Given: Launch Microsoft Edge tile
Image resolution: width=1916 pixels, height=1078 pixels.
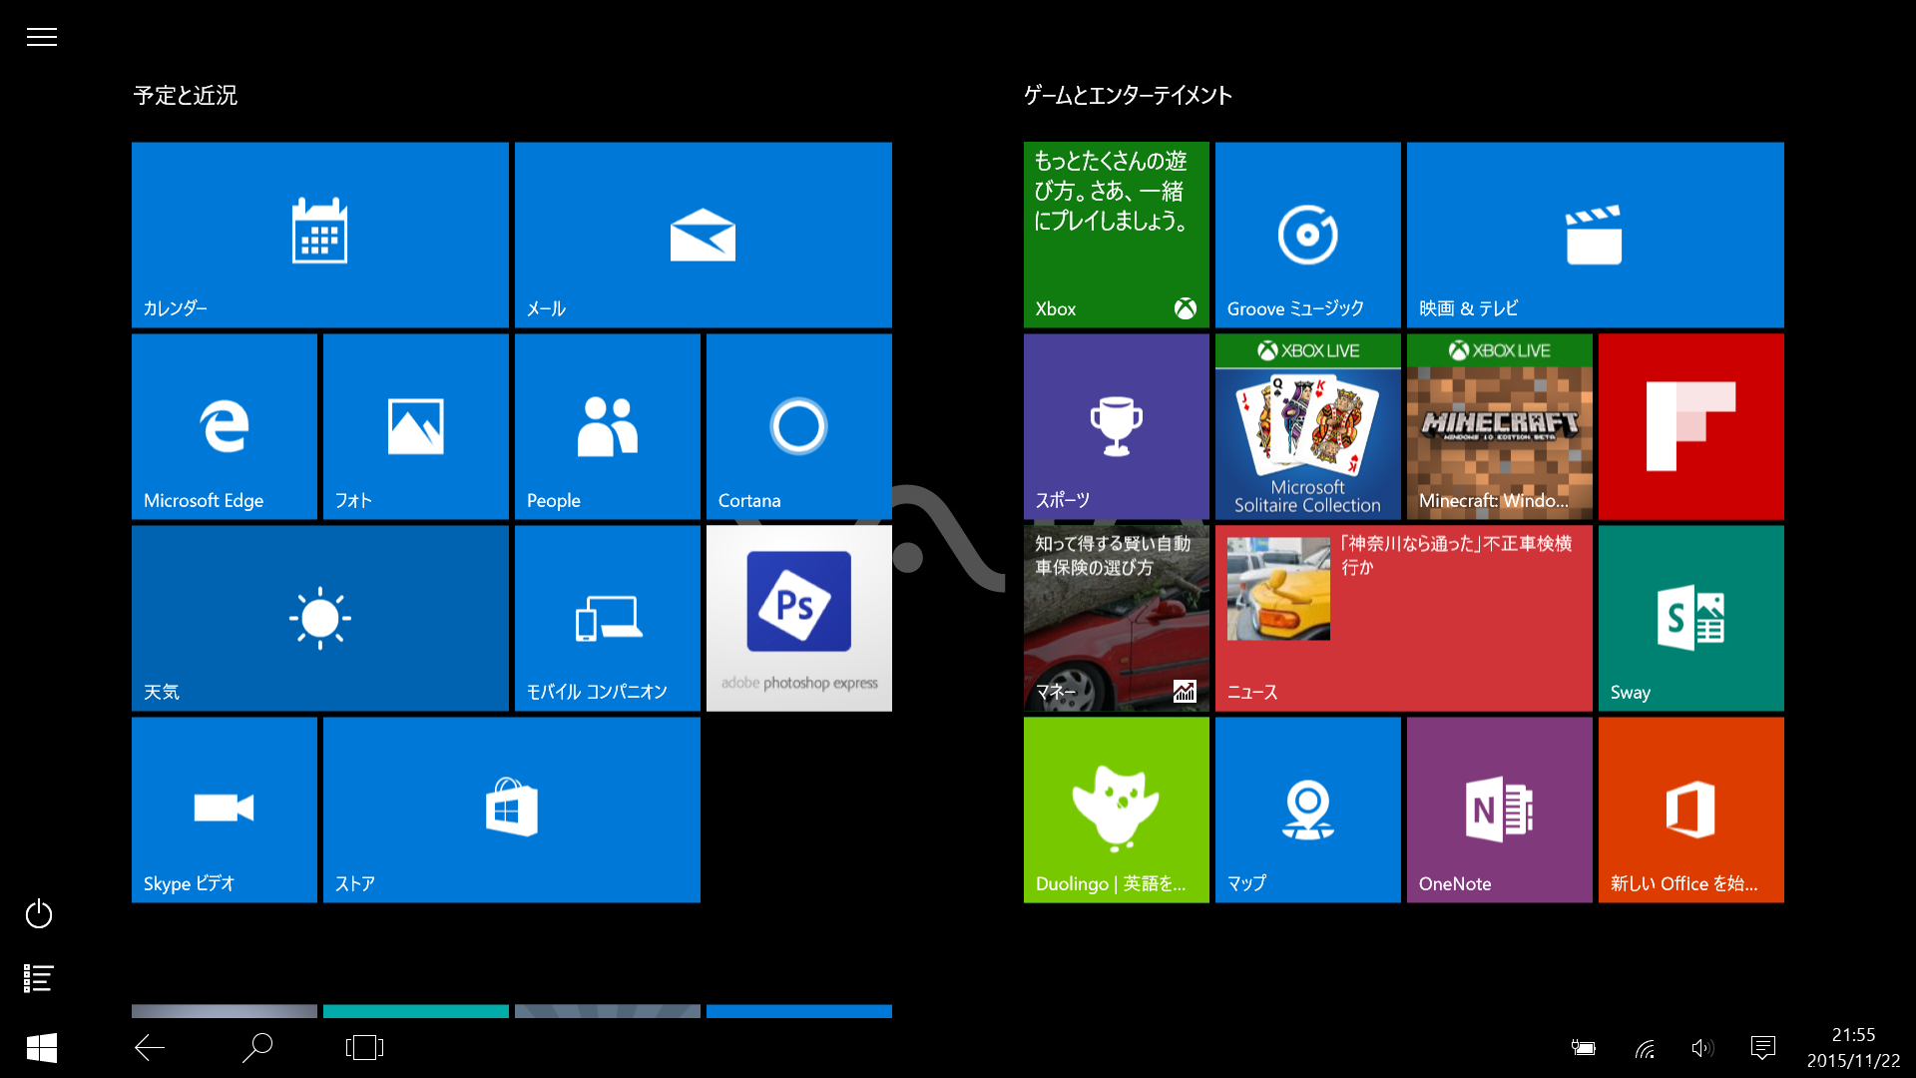Looking at the screenshot, I should coord(224,426).
